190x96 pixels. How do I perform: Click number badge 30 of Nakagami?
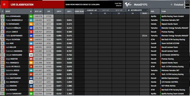click(31, 55)
